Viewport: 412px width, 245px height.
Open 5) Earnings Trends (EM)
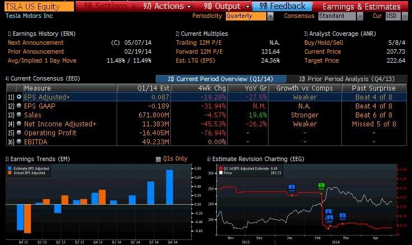coord(38,159)
